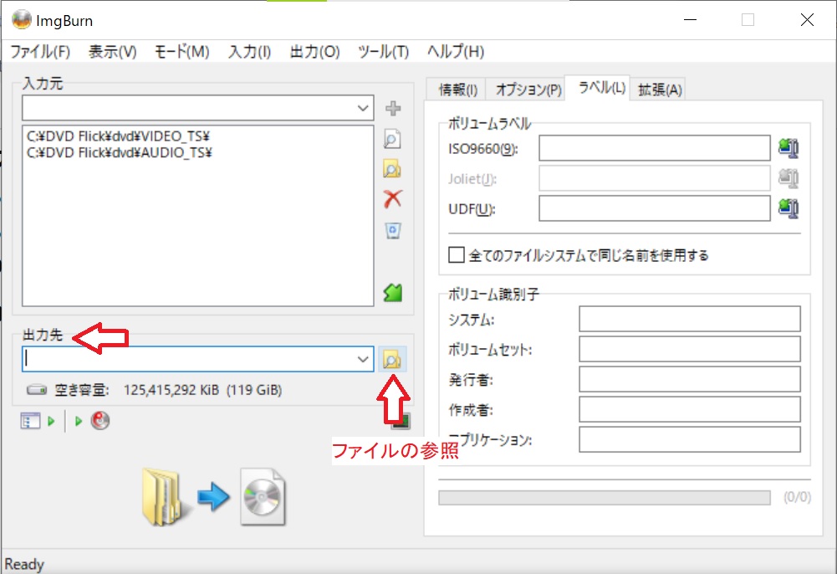837x574 pixels.
Task: Open the ツール(T) menu
Action: tap(384, 52)
